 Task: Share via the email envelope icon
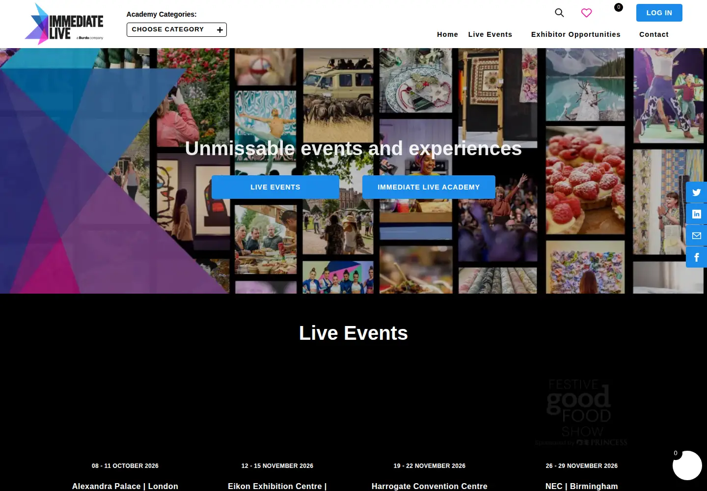696,236
